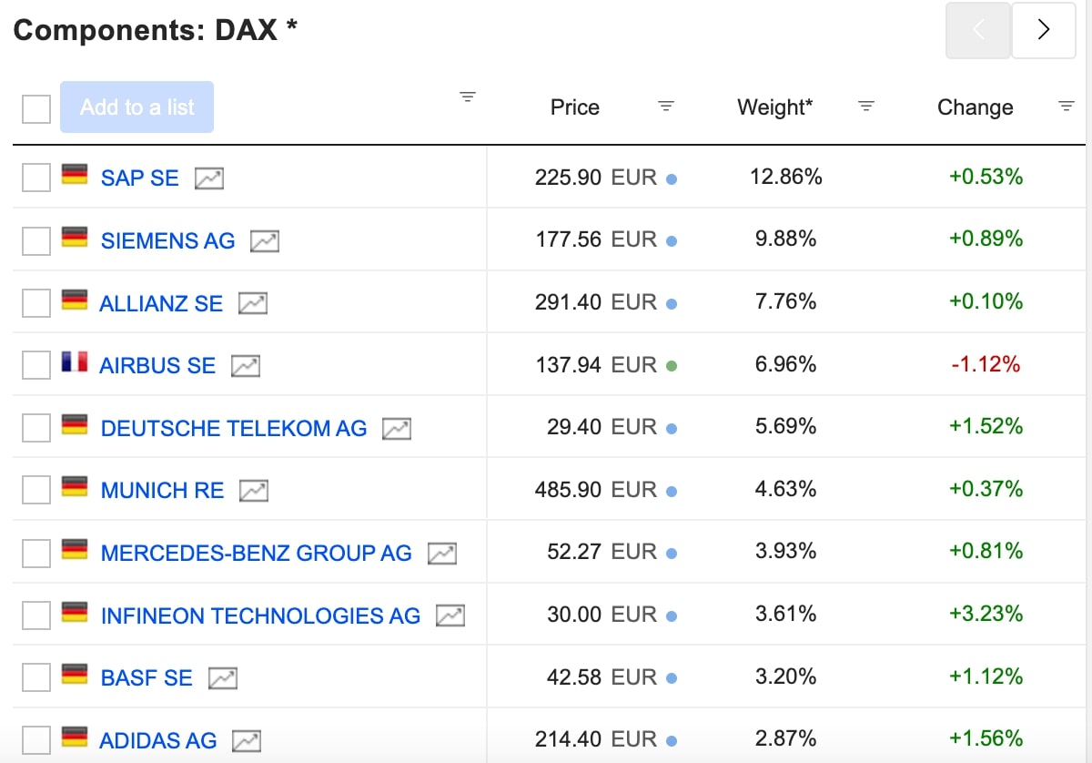Open the INFINEON TECHNOLOGIES AG link
1092x763 pixels.
click(260, 615)
